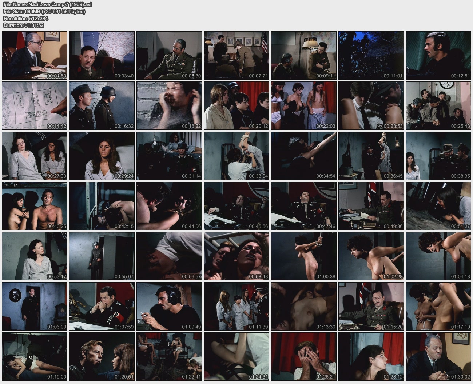Click the hand-drawn map thumbnail at 00:14:42
The width and height of the screenshot is (473, 384).
pyautogui.click(x=35, y=105)
